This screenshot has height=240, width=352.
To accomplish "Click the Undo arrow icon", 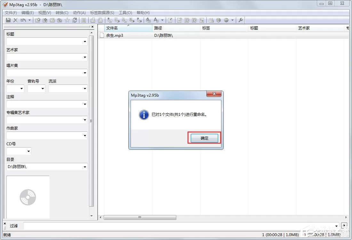I will [x=23, y=20].
